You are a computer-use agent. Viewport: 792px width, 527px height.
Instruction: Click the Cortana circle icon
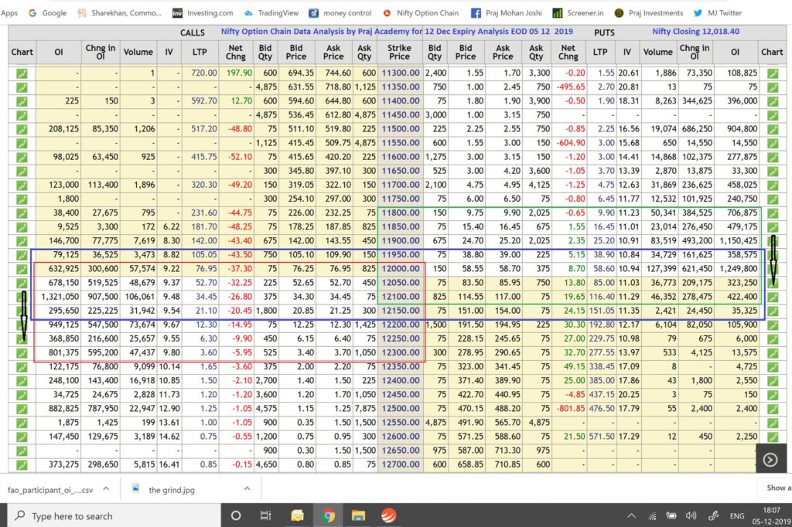(236, 515)
